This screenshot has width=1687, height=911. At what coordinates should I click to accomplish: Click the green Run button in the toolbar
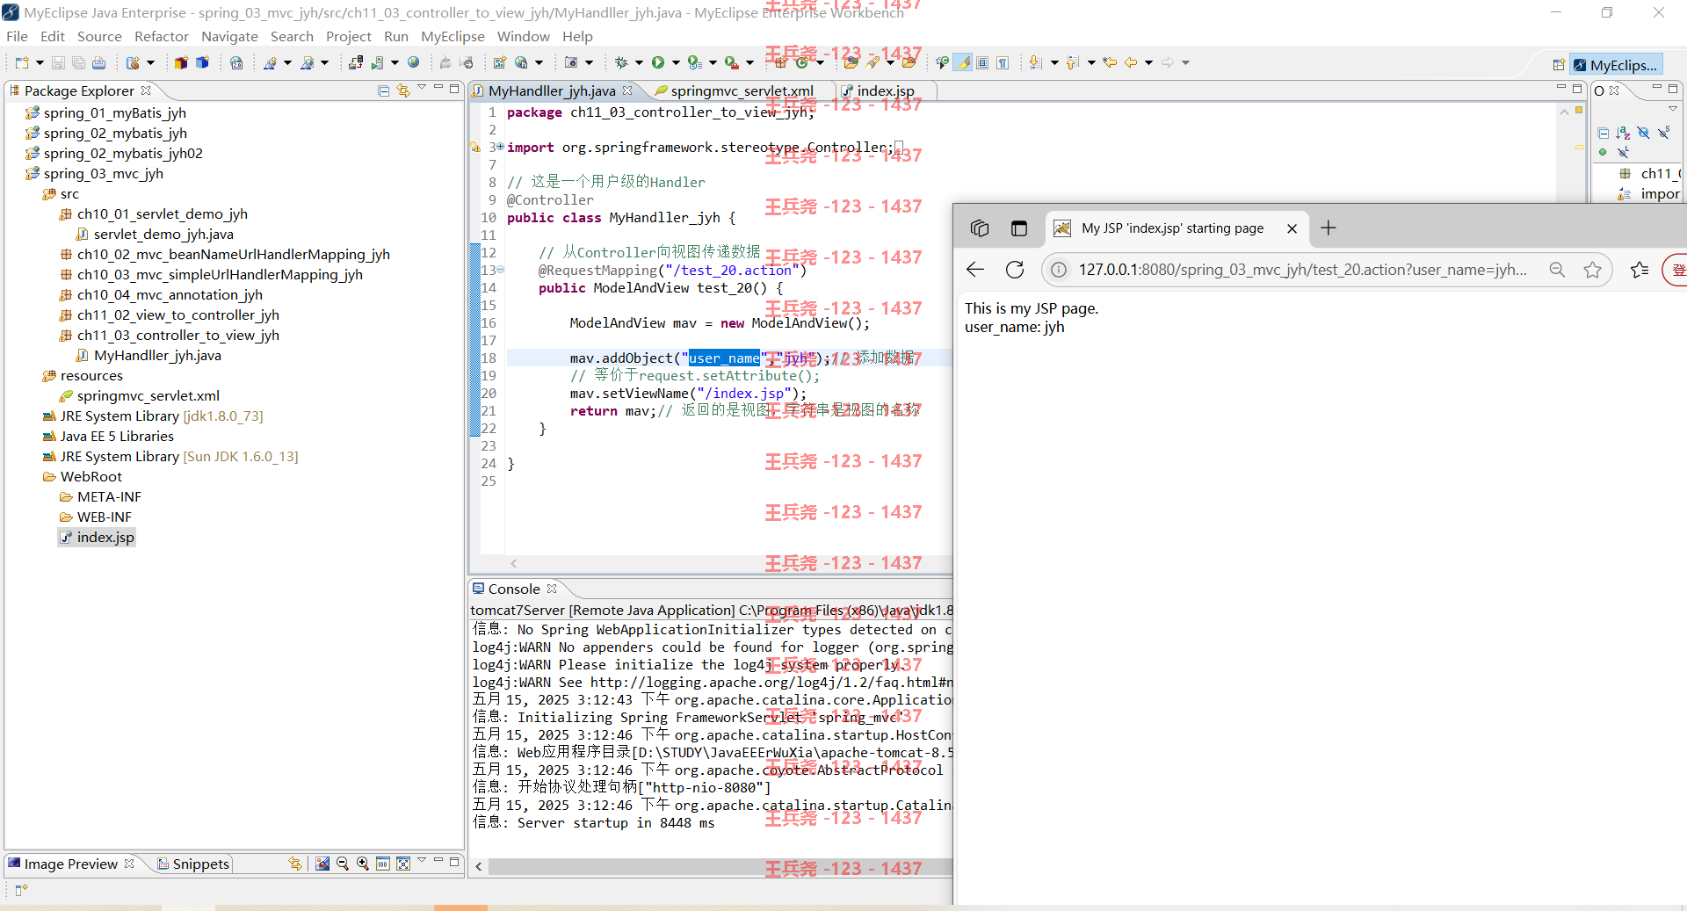click(x=657, y=62)
